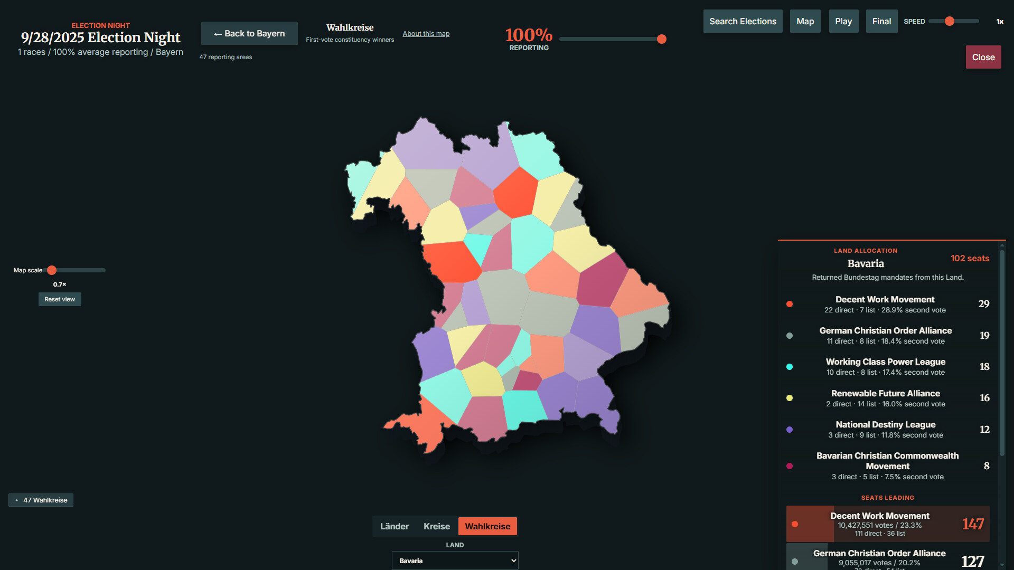The image size is (1014, 570).
Task: Click the Decent Work Movement 147 seats card
Action: click(888, 524)
